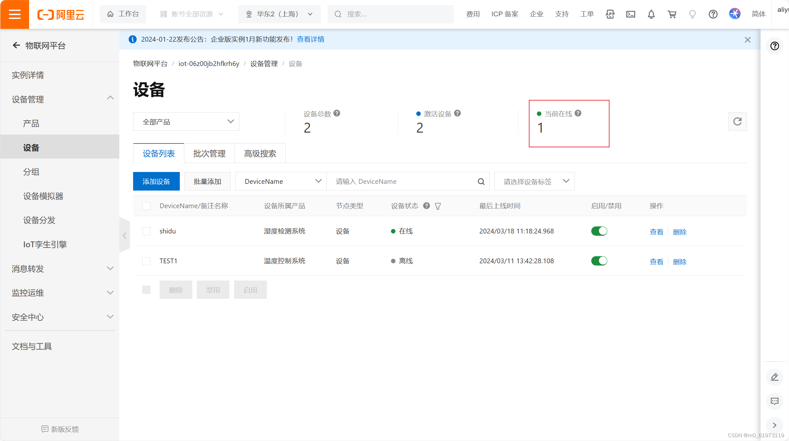
Task: Check the TEST1 device checkbox
Action: point(146,261)
